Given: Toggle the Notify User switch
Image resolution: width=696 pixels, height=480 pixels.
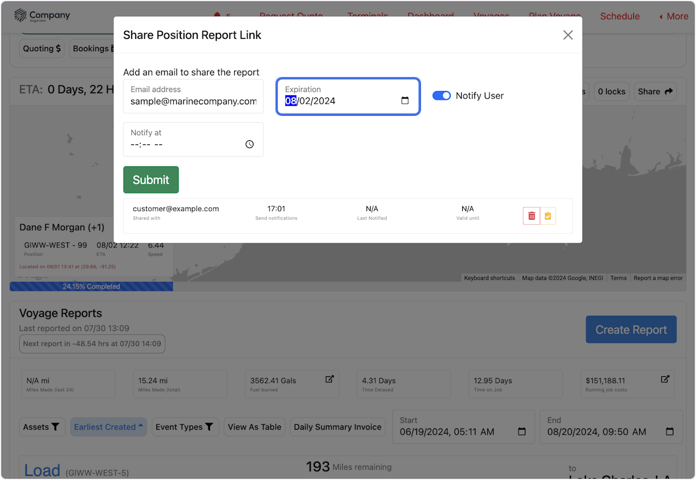Looking at the screenshot, I should (x=441, y=96).
